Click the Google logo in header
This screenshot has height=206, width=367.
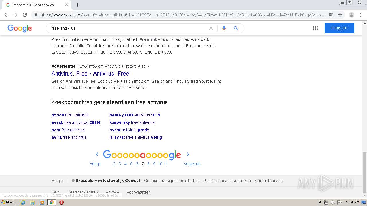pos(19,28)
